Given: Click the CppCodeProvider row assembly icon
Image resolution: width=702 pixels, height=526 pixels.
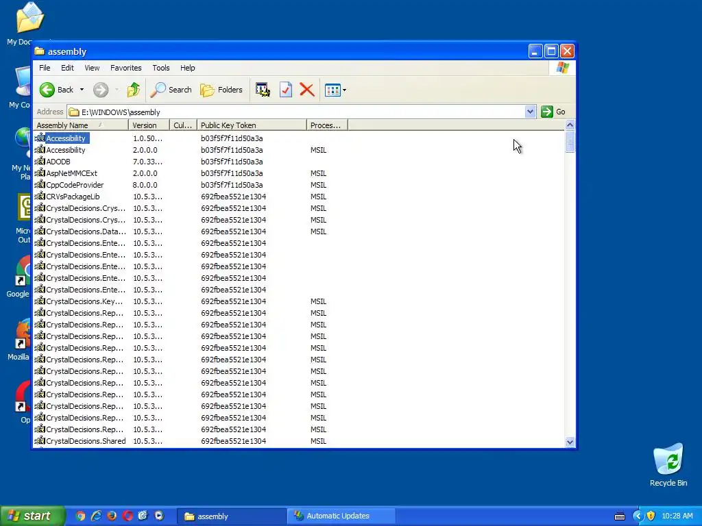Looking at the screenshot, I should tap(40, 184).
